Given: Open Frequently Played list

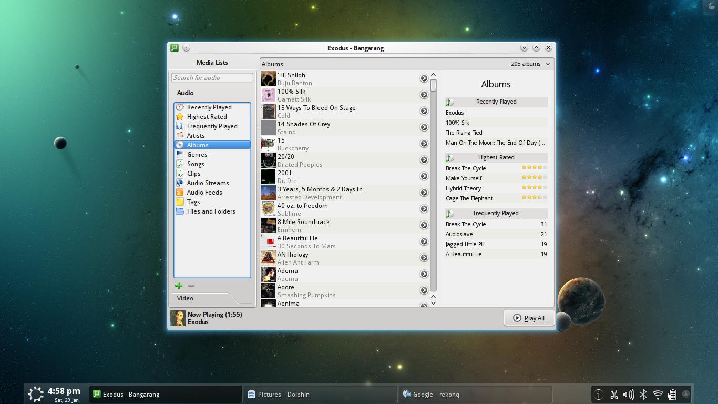Looking at the screenshot, I should click(212, 126).
